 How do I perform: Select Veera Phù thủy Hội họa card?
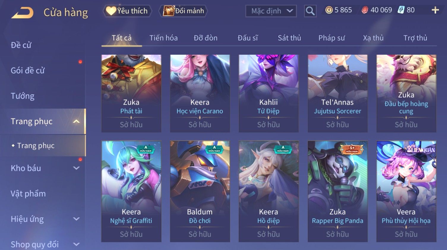click(406, 191)
